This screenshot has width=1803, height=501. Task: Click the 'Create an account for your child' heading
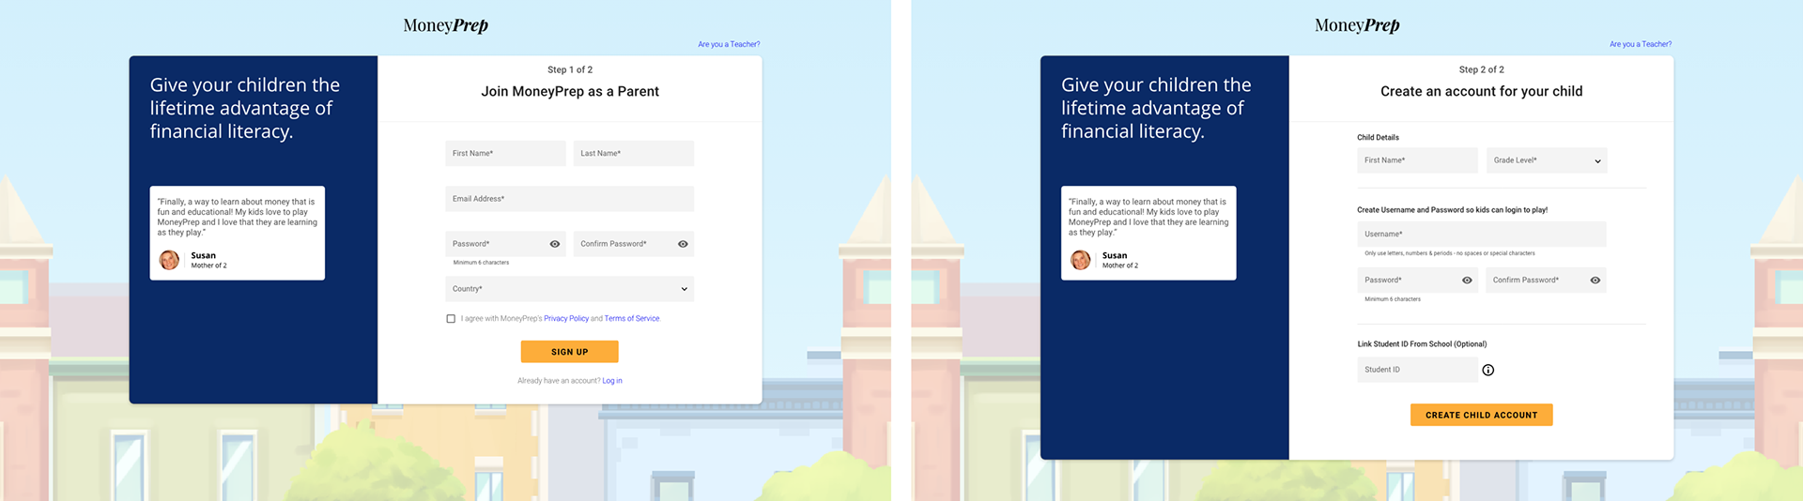1481,91
